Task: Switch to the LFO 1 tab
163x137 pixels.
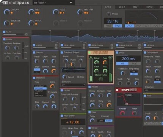Action: point(108,7)
